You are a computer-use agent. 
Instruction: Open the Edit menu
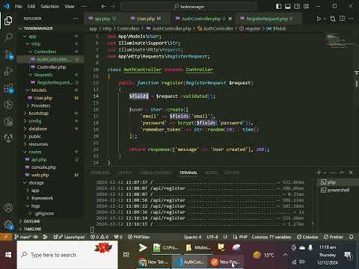pos(31,7)
